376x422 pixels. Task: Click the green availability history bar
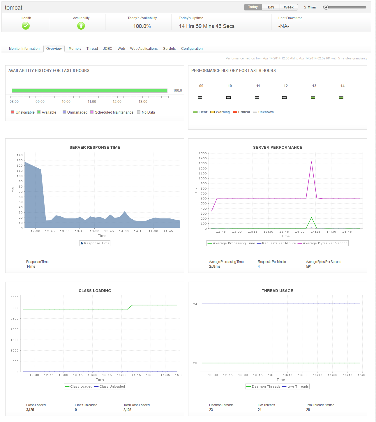89,91
